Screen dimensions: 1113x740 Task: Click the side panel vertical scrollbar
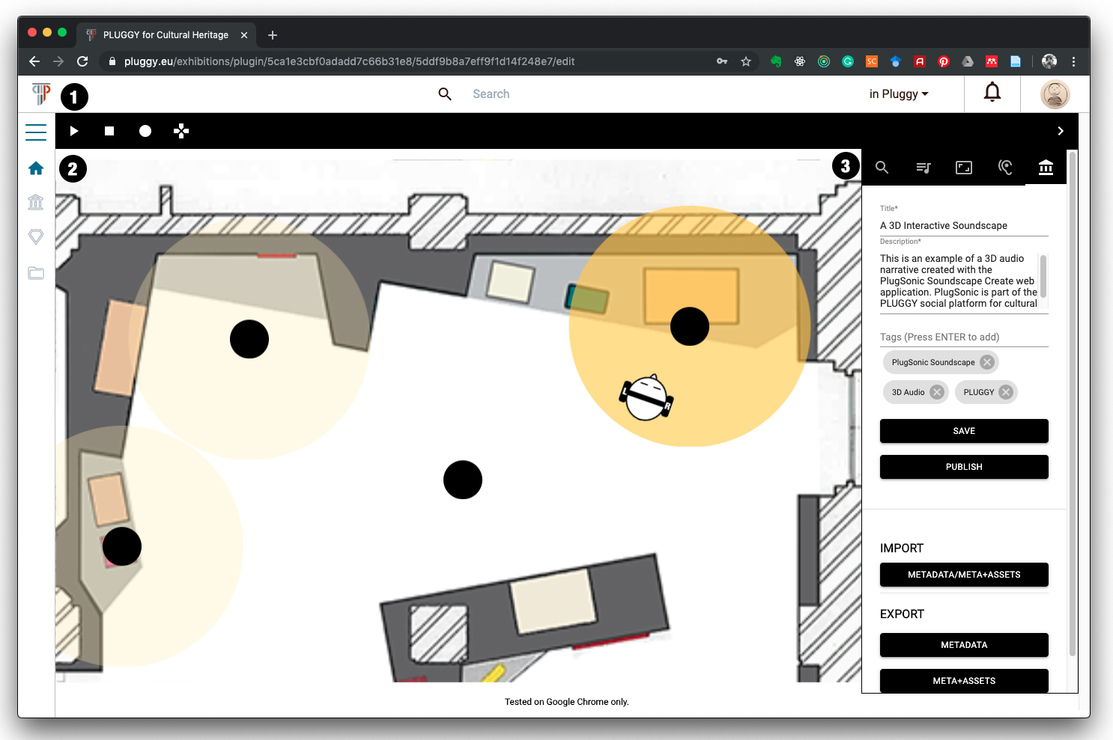click(x=1073, y=404)
